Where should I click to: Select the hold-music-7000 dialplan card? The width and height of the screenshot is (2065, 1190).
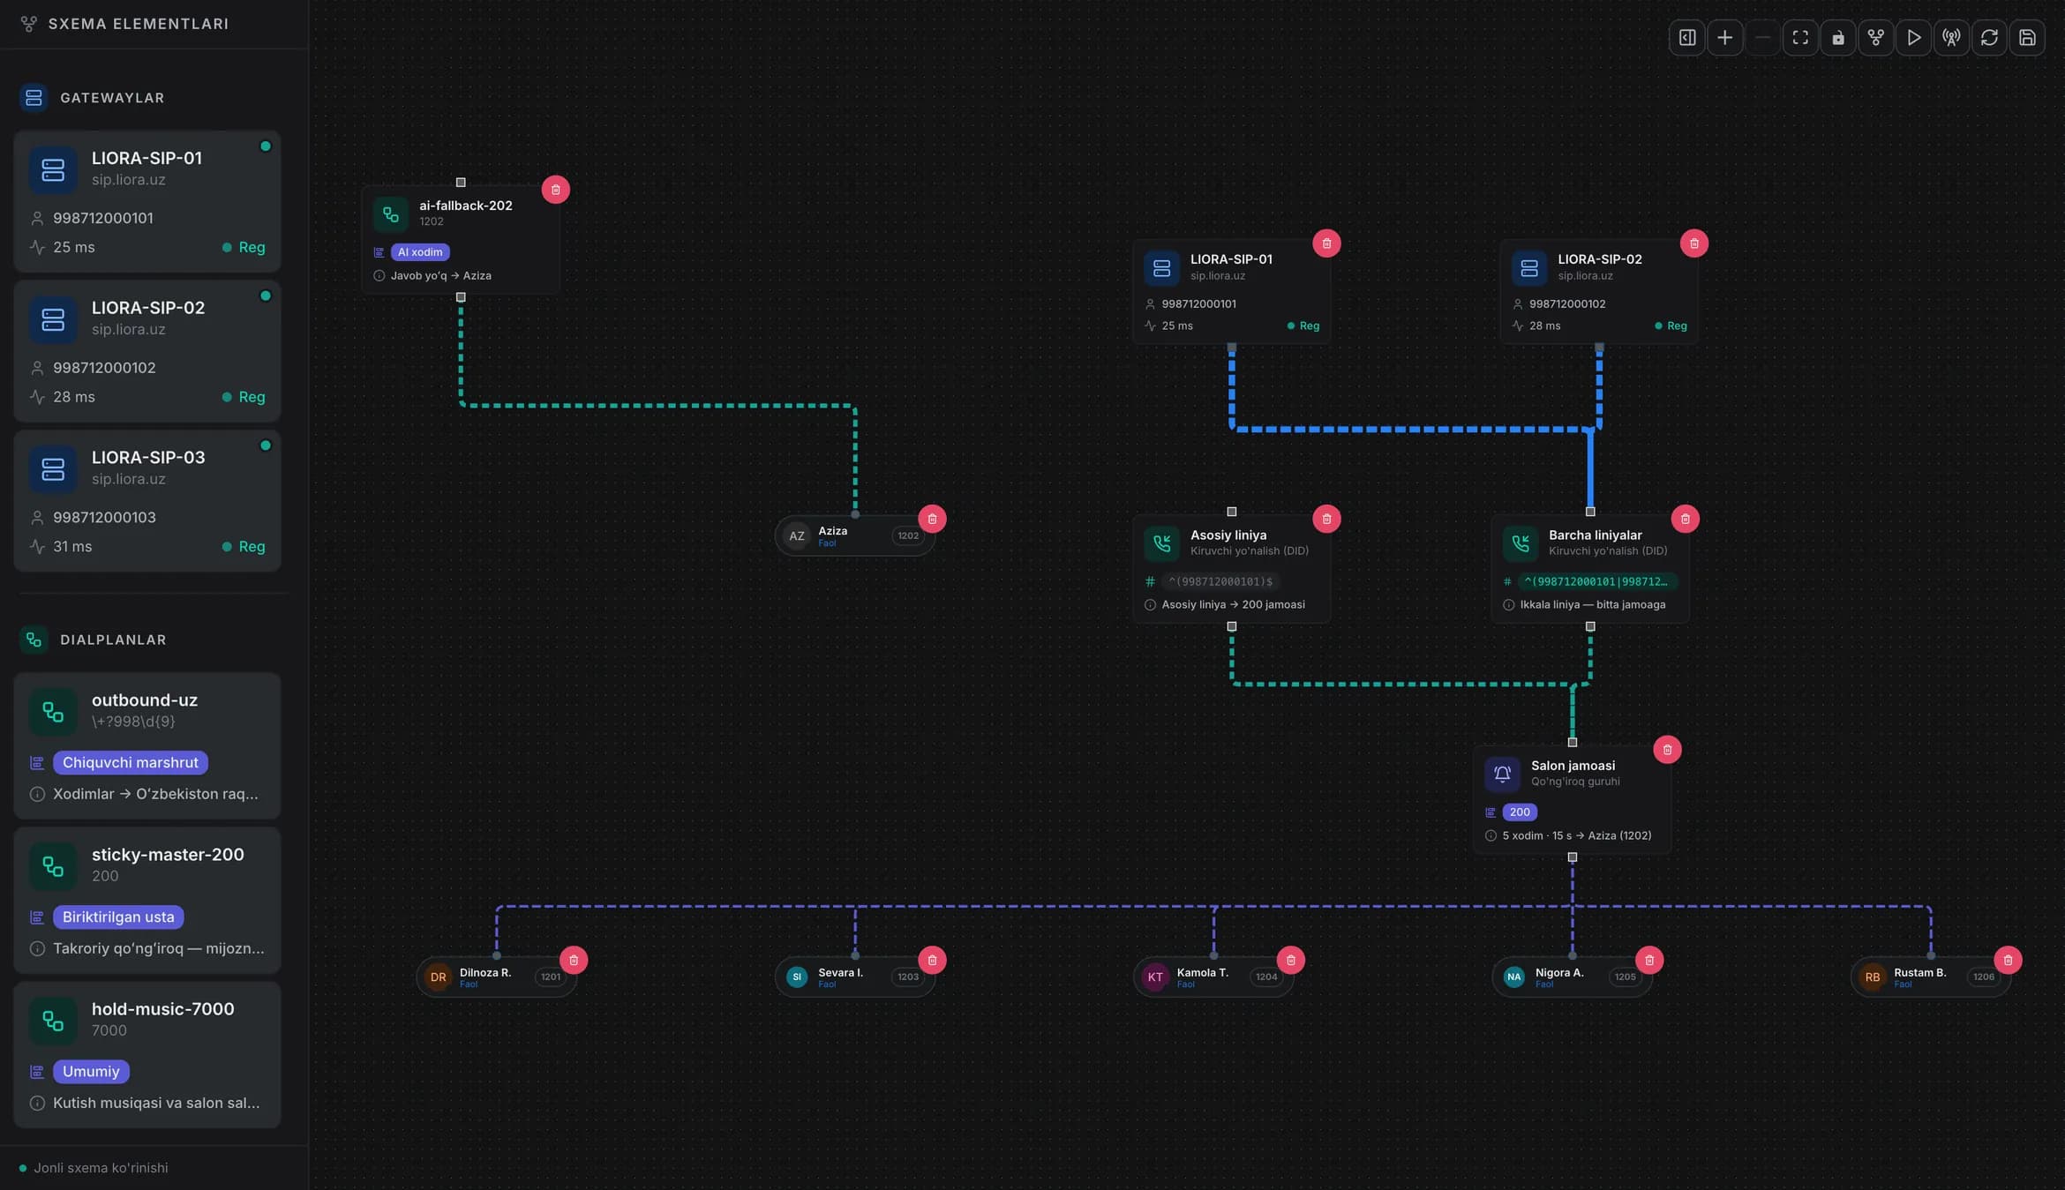pos(147,1054)
